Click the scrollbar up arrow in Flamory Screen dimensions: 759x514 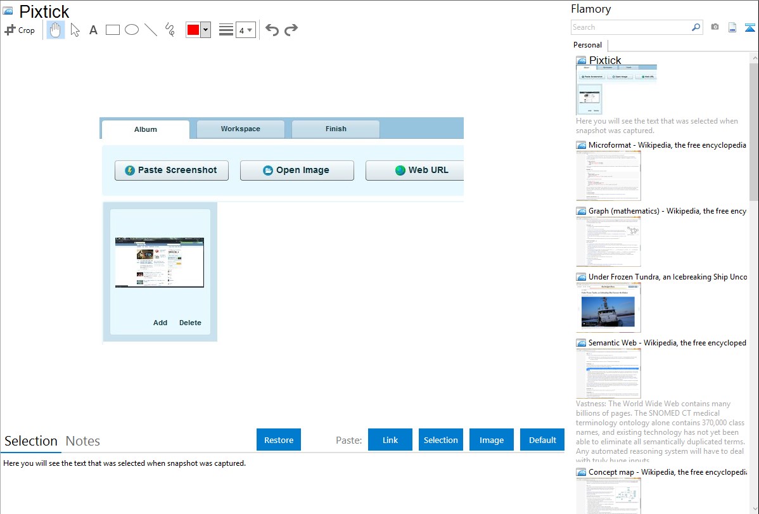[x=754, y=58]
